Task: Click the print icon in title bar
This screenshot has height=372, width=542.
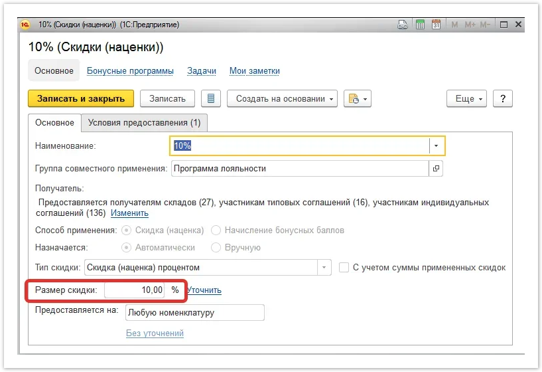Action: point(402,25)
